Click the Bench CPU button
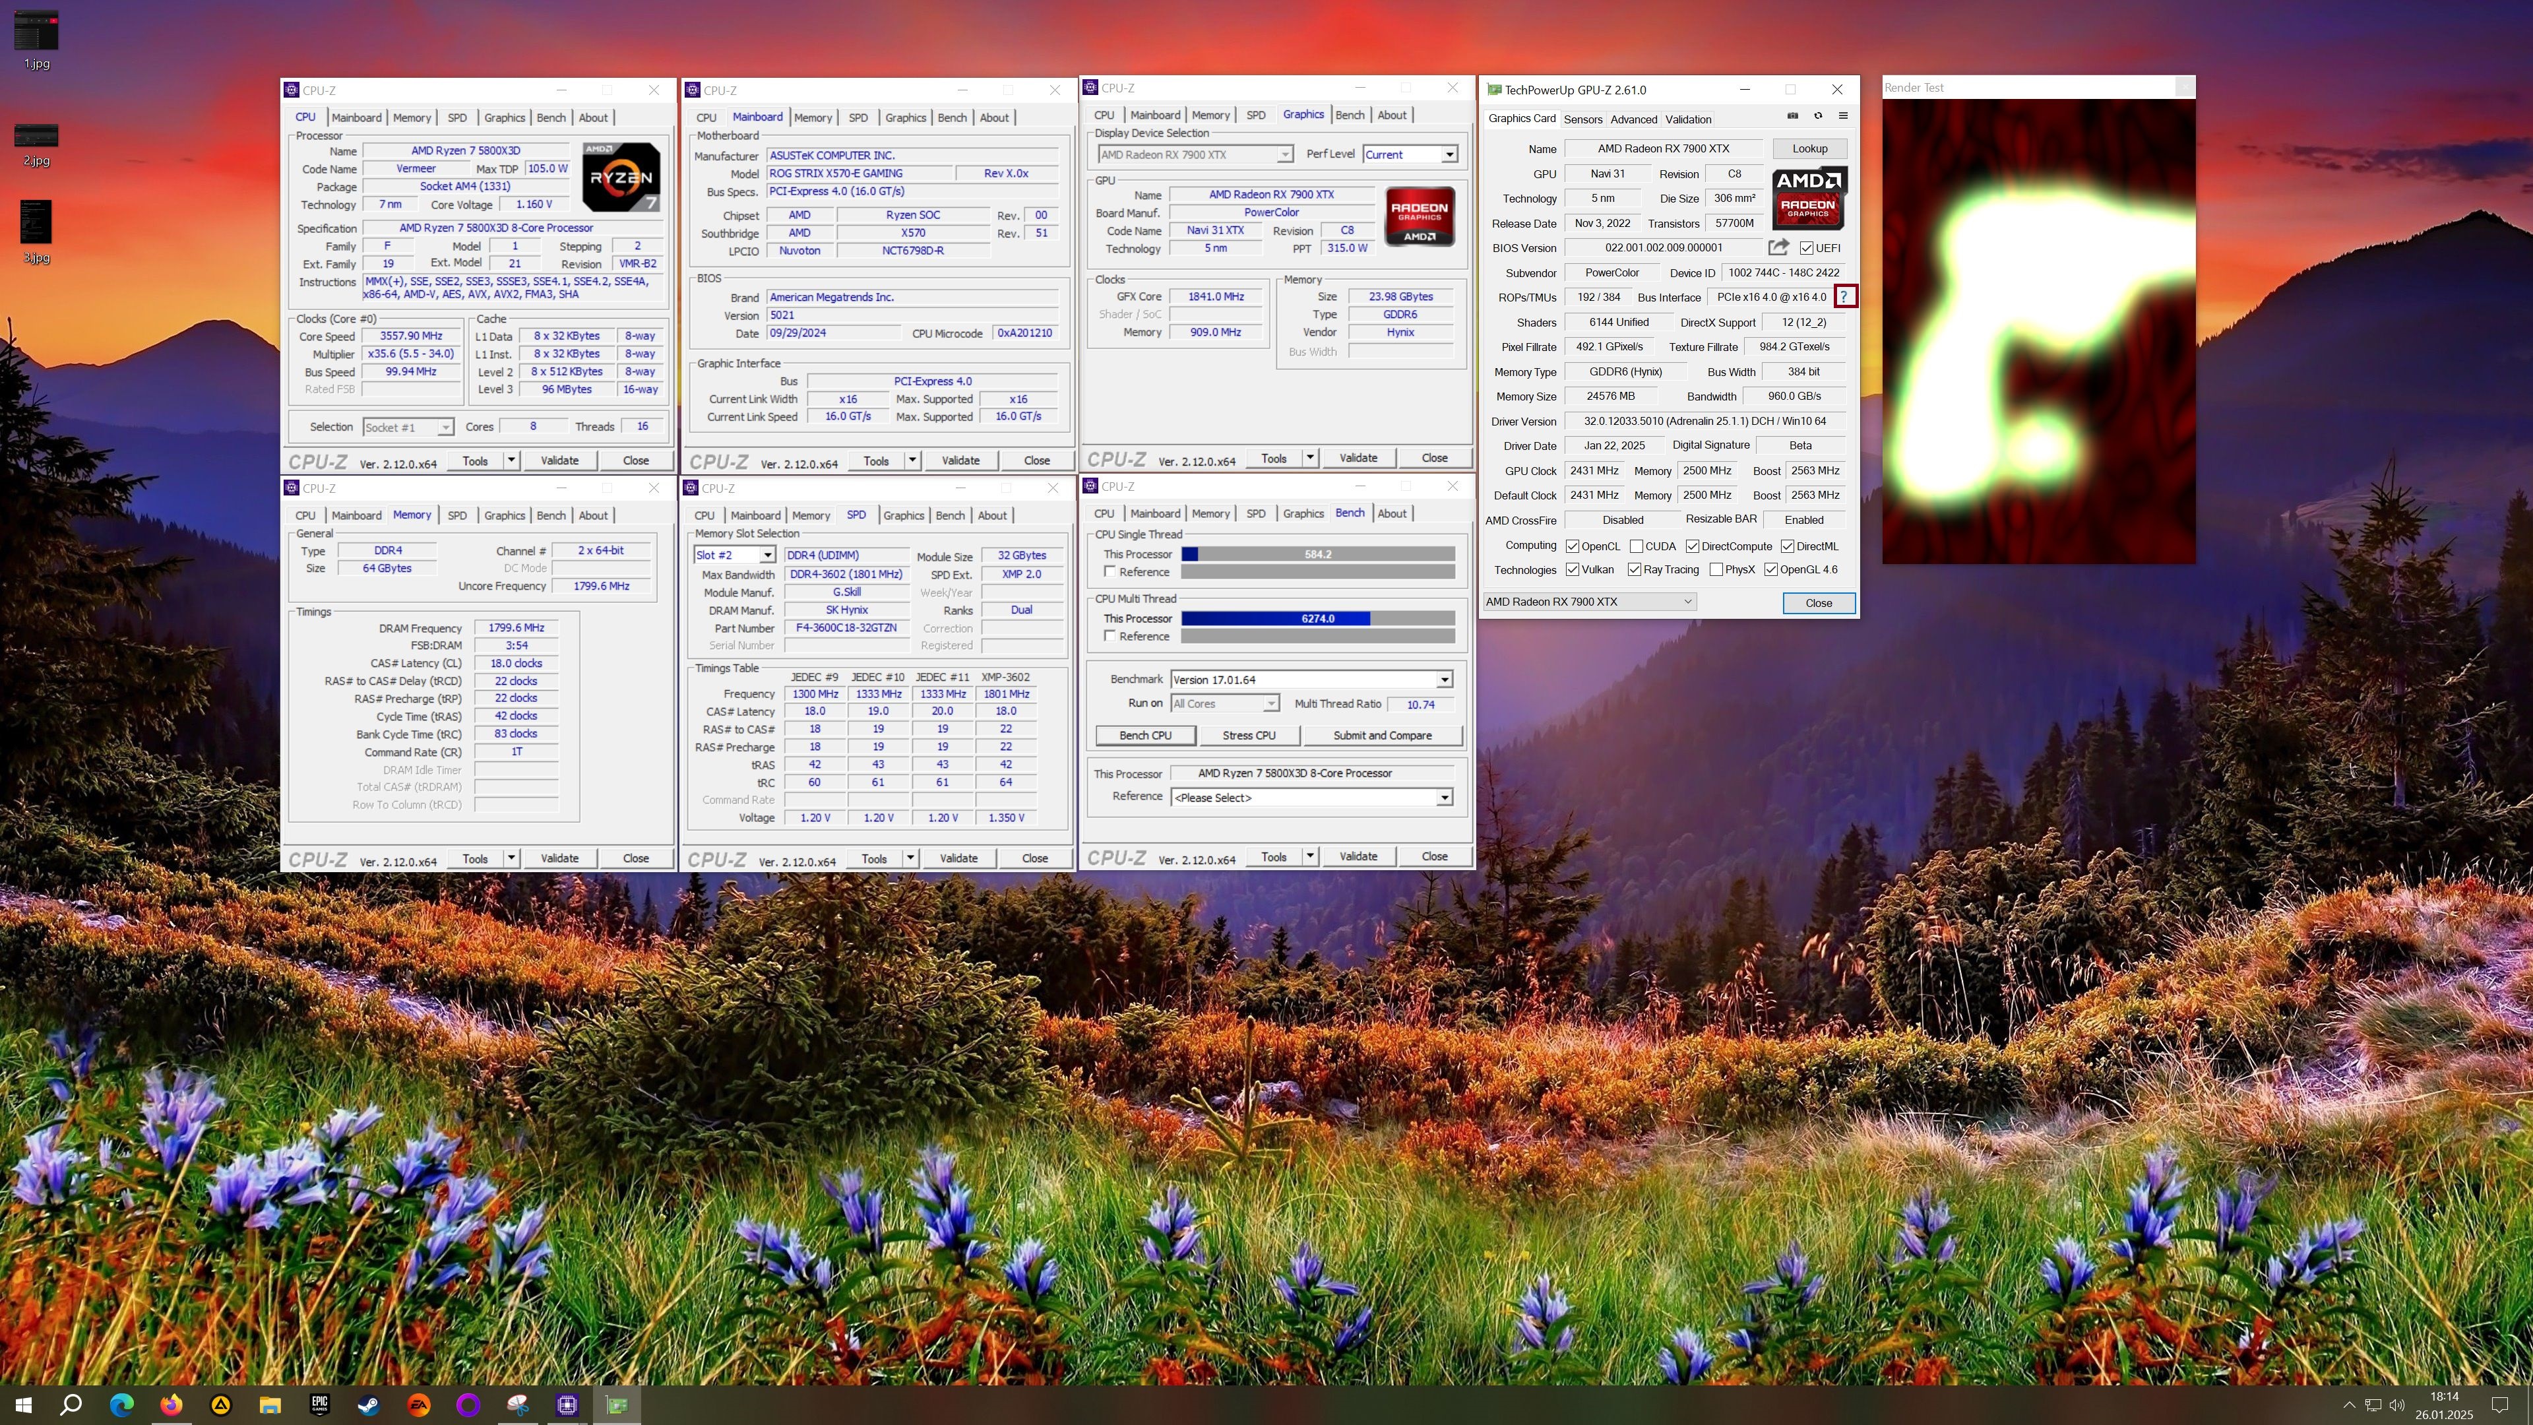Viewport: 2533px width, 1425px height. [x=1146, y=736]
